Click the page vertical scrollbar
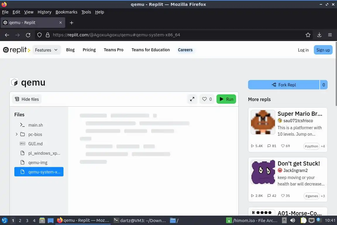Image resolution: width=337 pixels, height=225 pixels. [x=336, y=73]
